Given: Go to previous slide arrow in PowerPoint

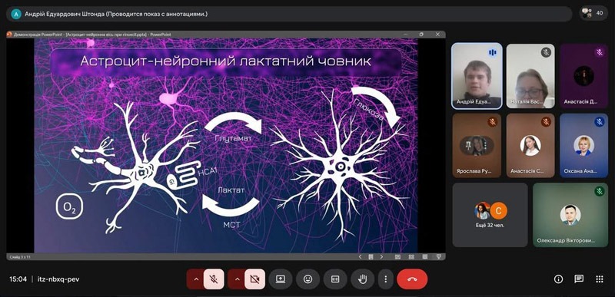Looking at the screenshot, I should 360,257.
